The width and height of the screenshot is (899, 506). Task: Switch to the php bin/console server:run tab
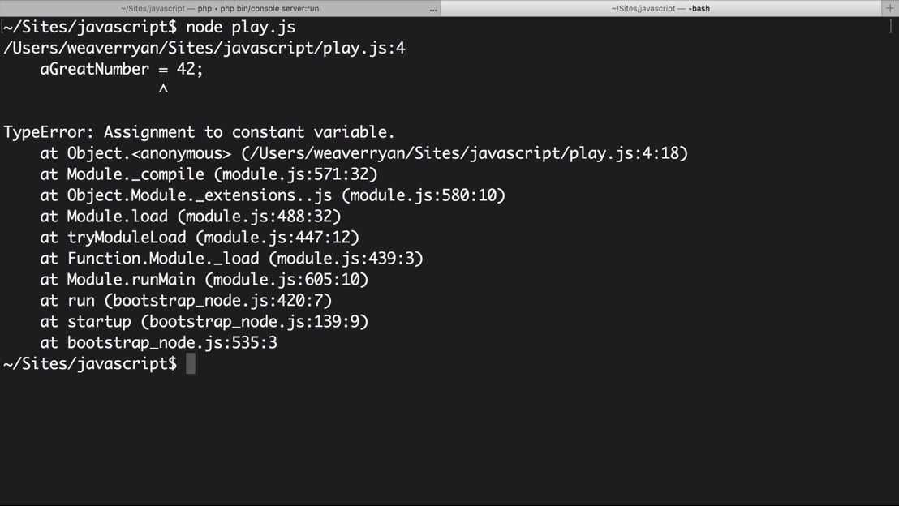pos(220,8)
